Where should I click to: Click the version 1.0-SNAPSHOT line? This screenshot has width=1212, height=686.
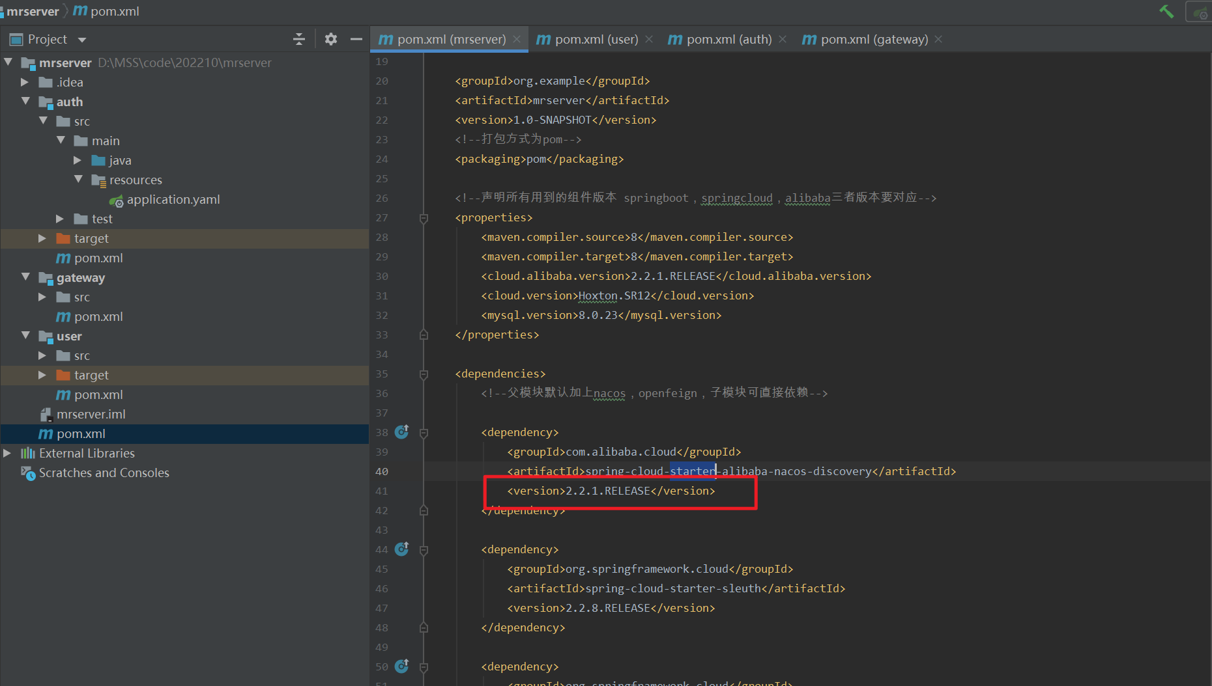coord(556,120)
